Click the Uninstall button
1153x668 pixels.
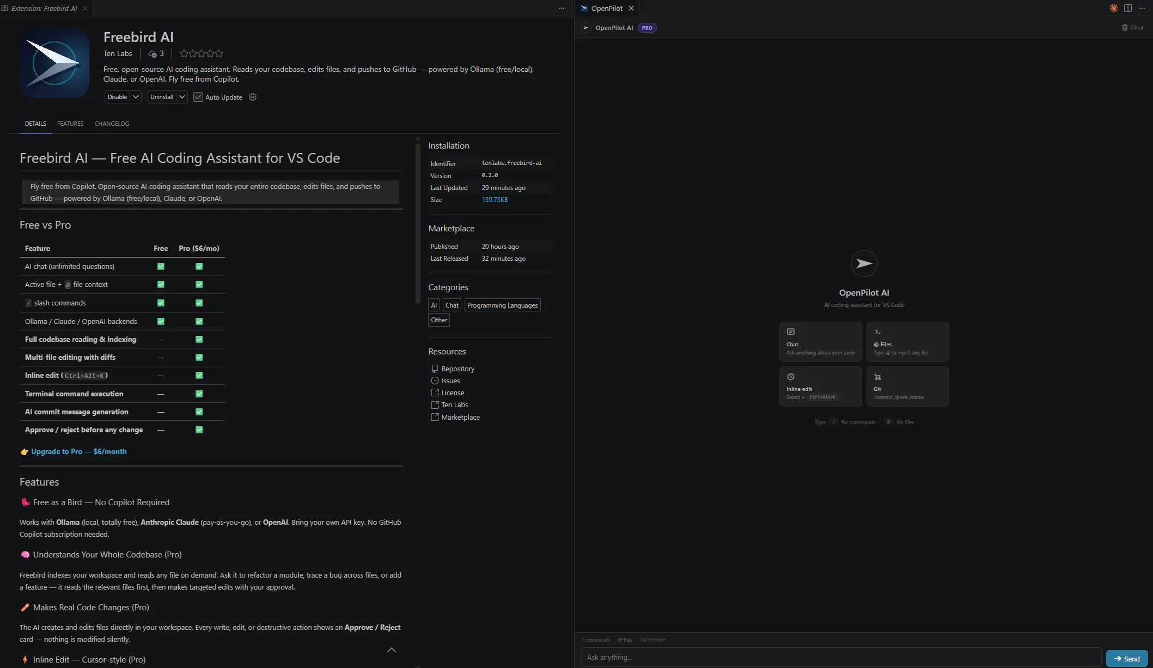pos(162,97)
